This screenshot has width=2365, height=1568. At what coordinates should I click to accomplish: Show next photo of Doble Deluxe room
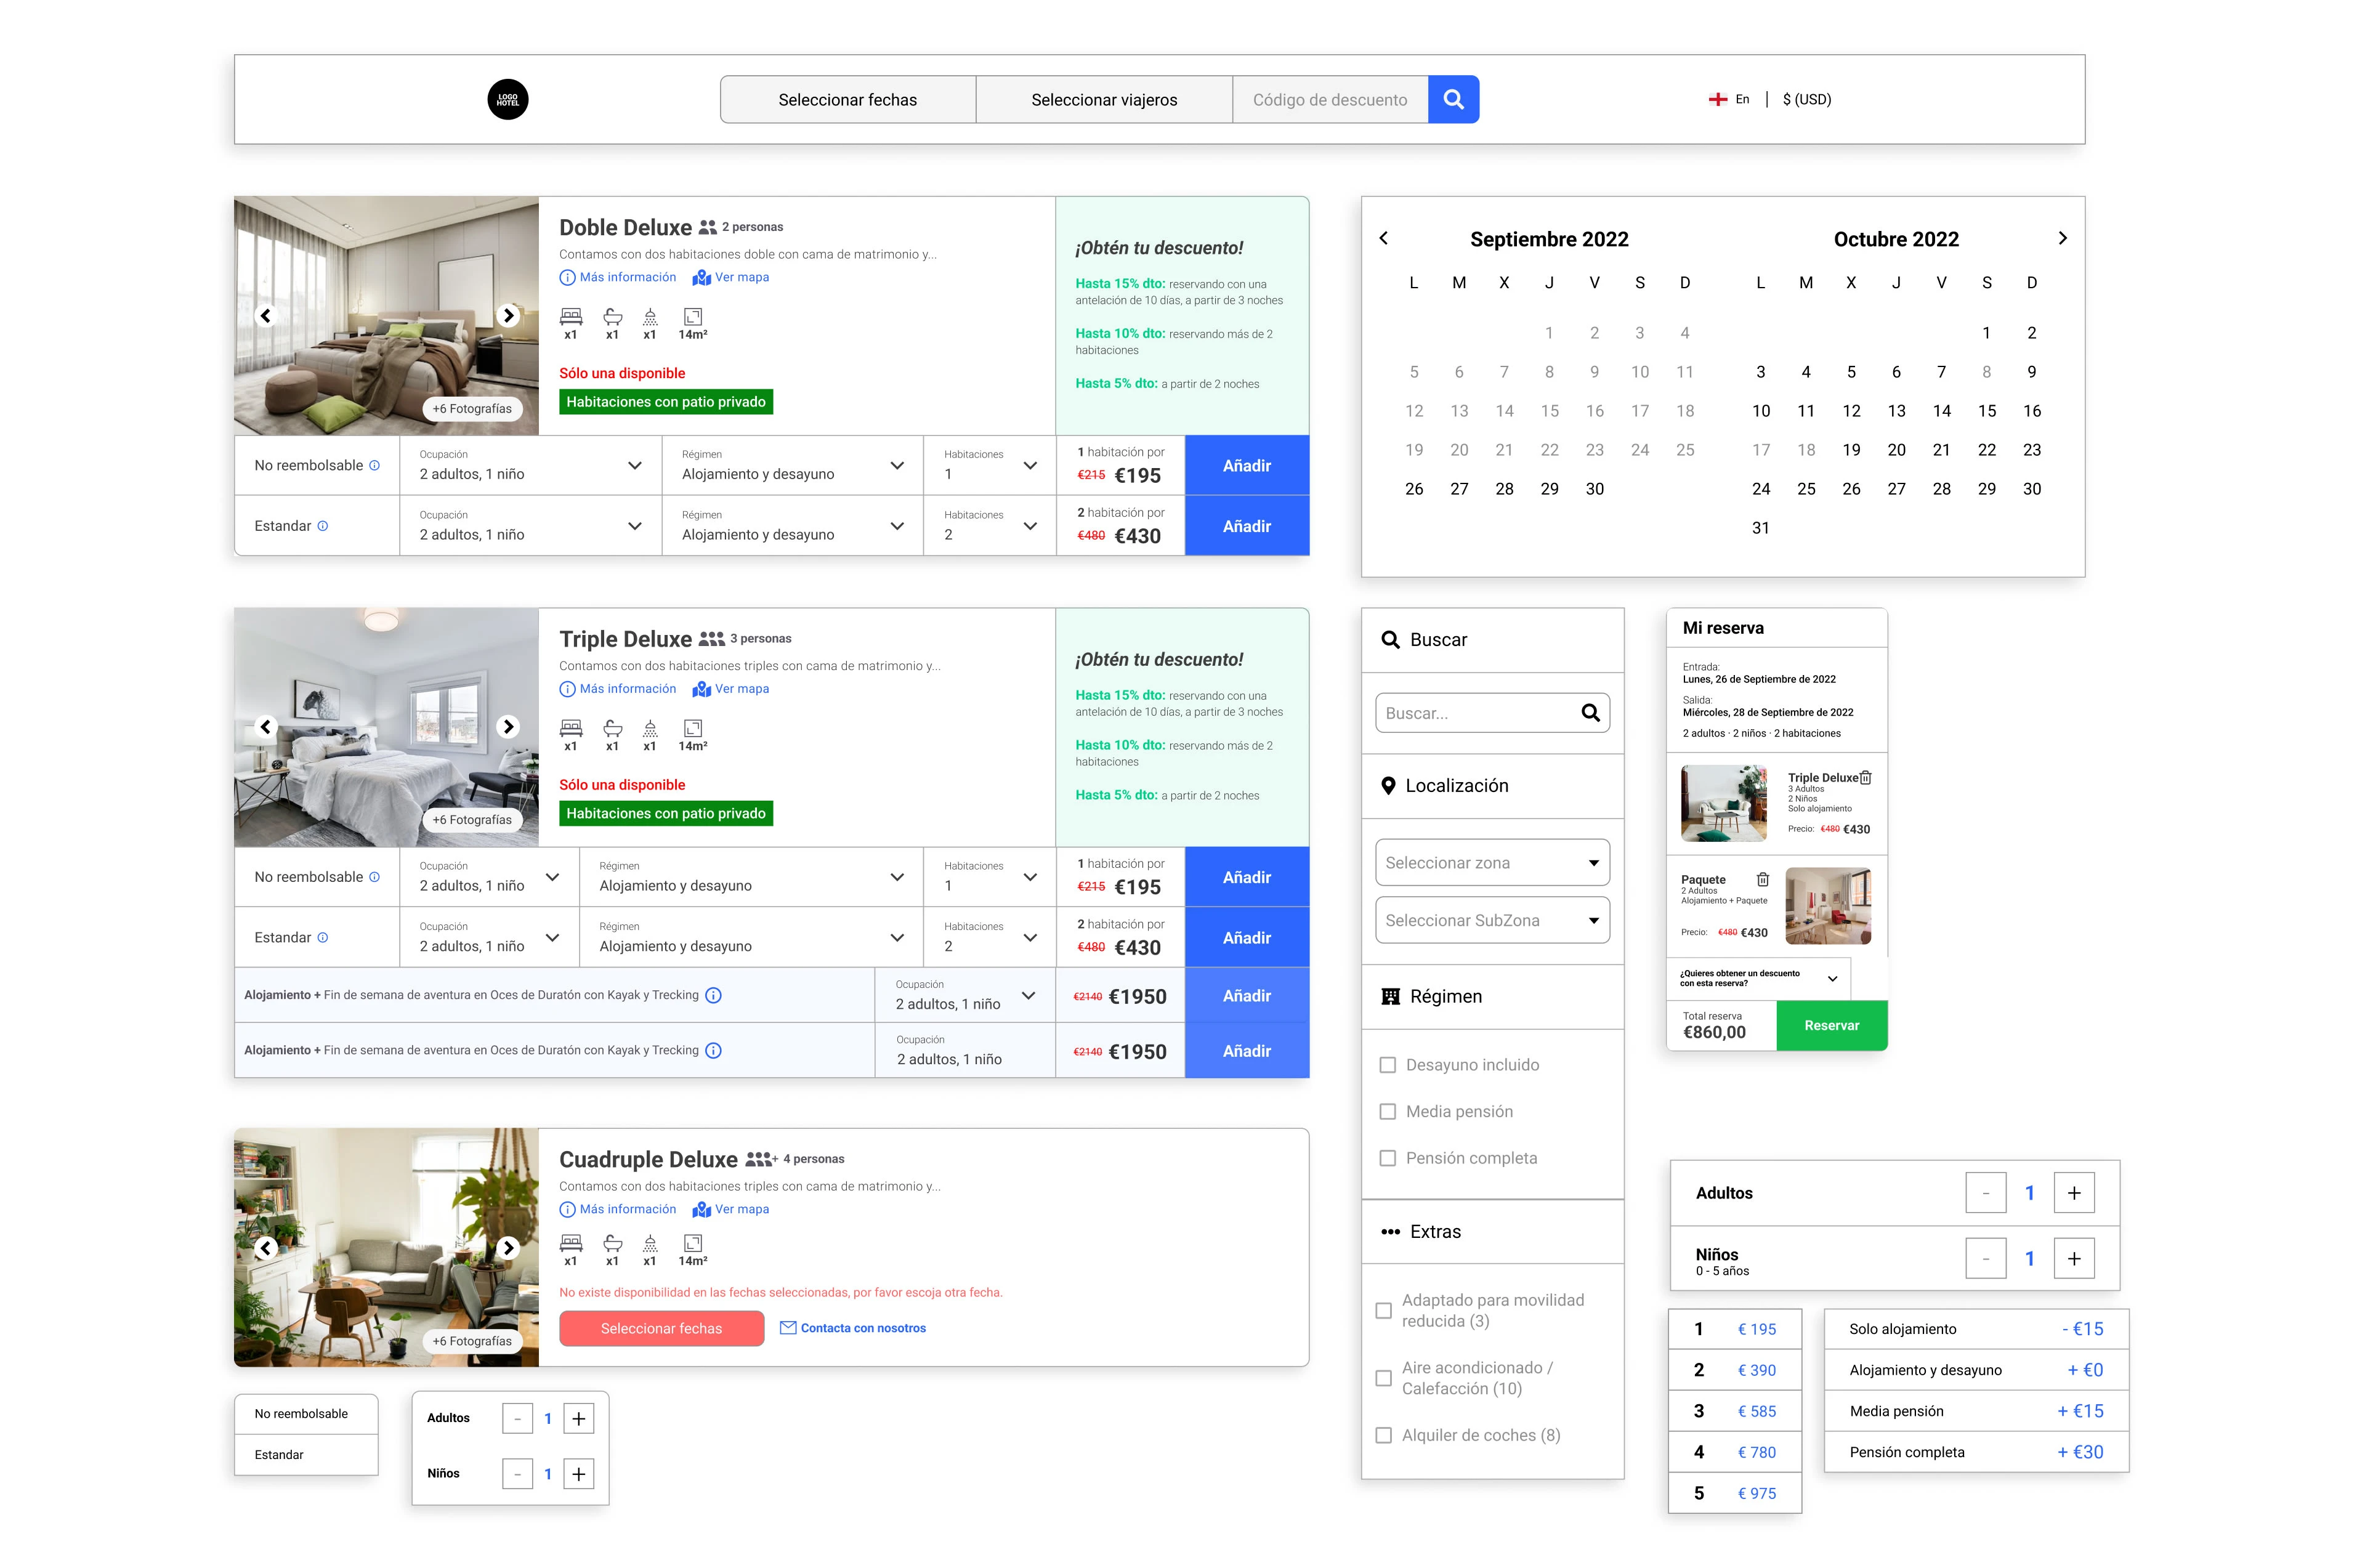click(508, 316)
